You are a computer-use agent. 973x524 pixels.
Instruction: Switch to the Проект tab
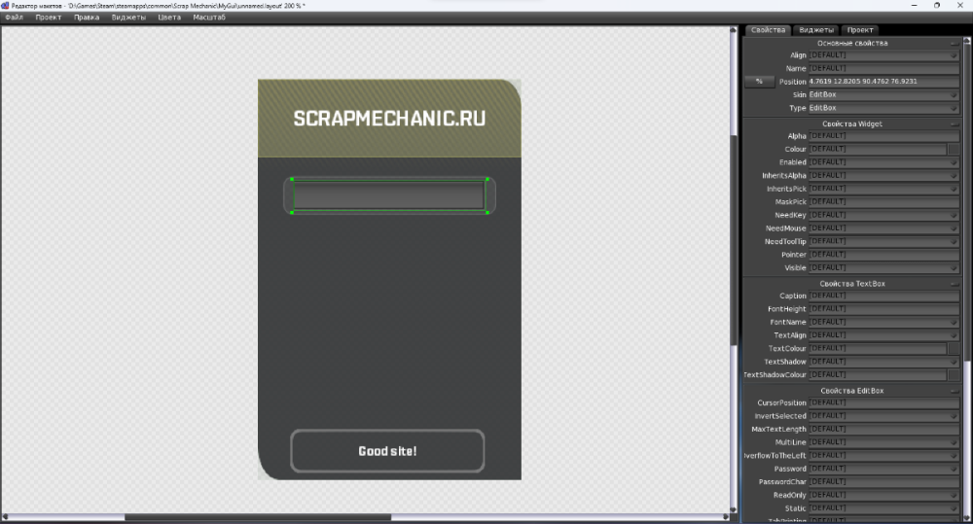point(859,30)
